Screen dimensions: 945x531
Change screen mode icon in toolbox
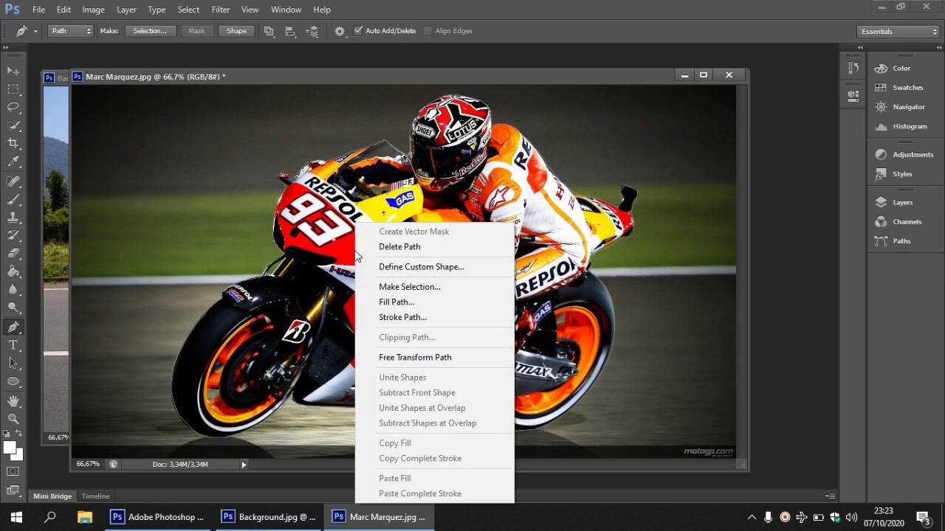coord(13,490)
